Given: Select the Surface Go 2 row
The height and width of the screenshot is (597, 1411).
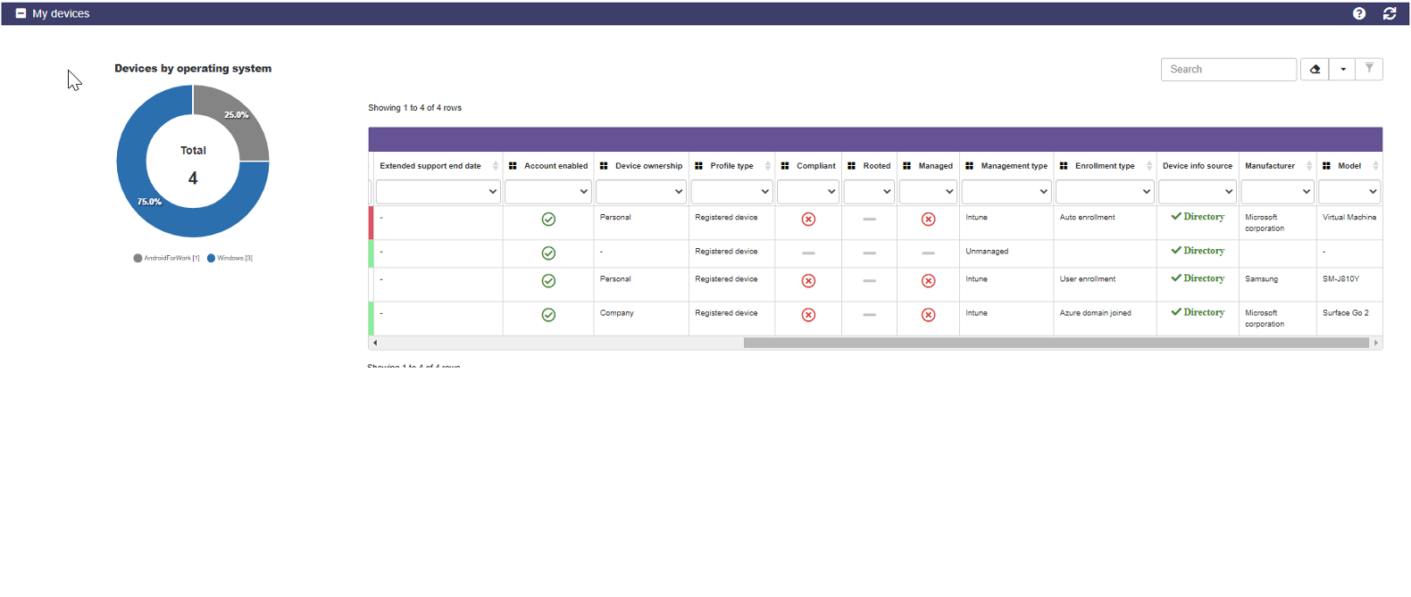Looking at the screenshot, I should (875, 319).
